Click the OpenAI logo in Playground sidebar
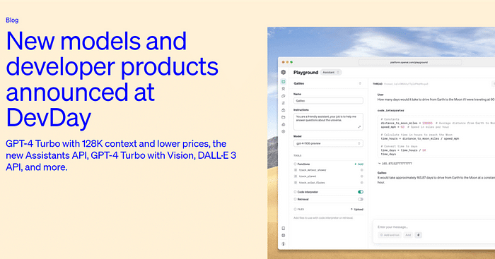The image size is (495, 259). (x=283, y=72)
